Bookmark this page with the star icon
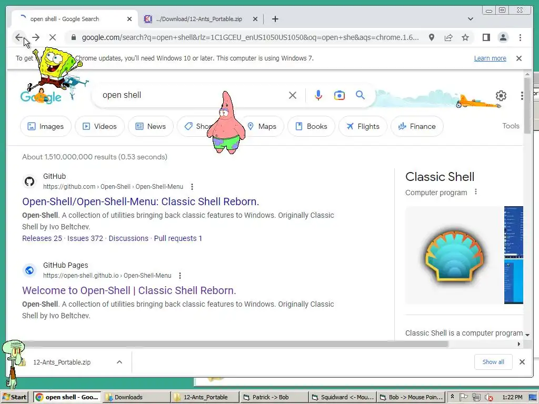 (465, 37)
